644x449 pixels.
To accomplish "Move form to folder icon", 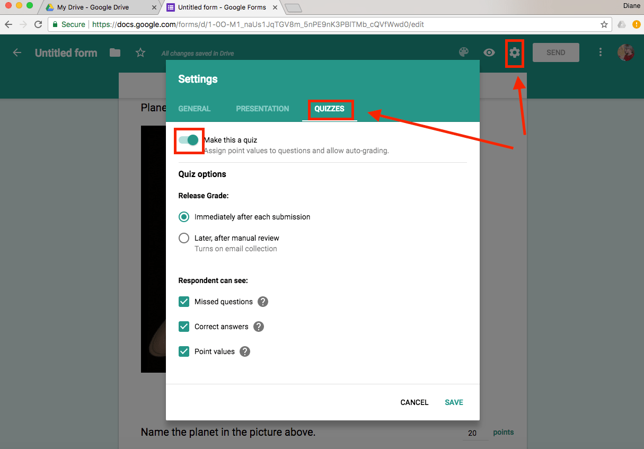I will tap(115, 52).
